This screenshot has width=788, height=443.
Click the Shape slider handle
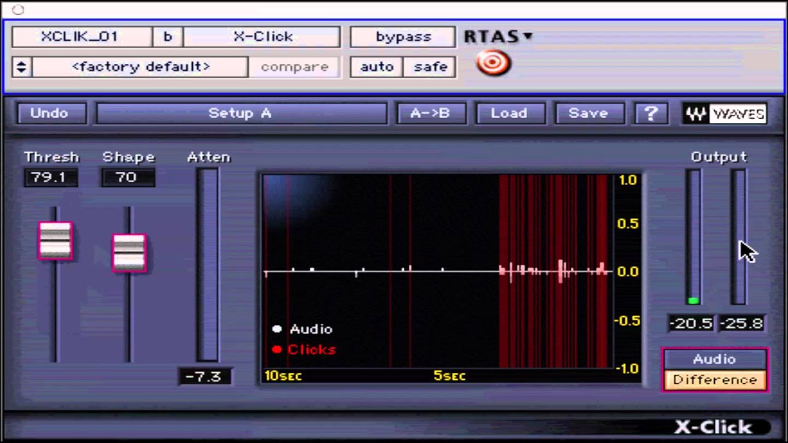coord(129,253)
